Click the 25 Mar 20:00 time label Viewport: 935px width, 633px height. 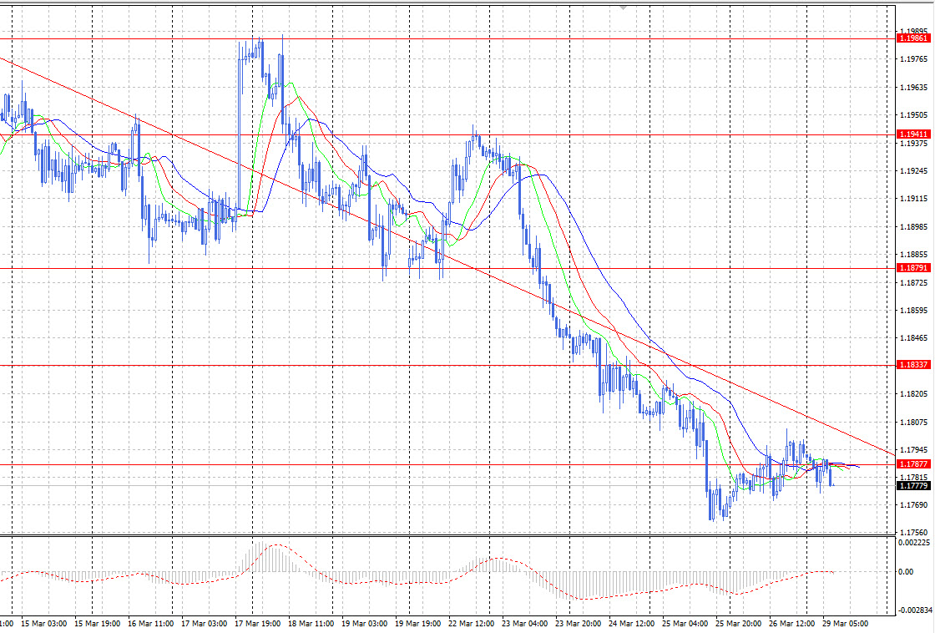(738, 624)
